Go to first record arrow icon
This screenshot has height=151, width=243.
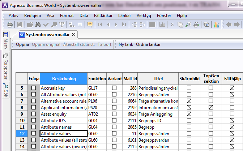[x=100, y=25]
